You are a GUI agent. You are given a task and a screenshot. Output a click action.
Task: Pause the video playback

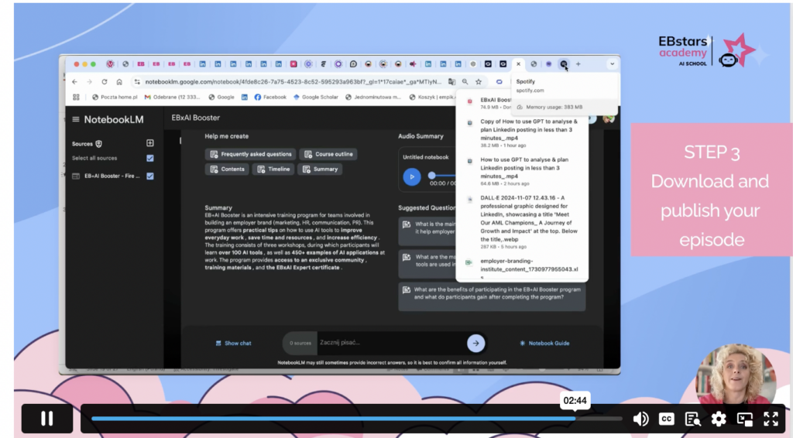point(46,419)
